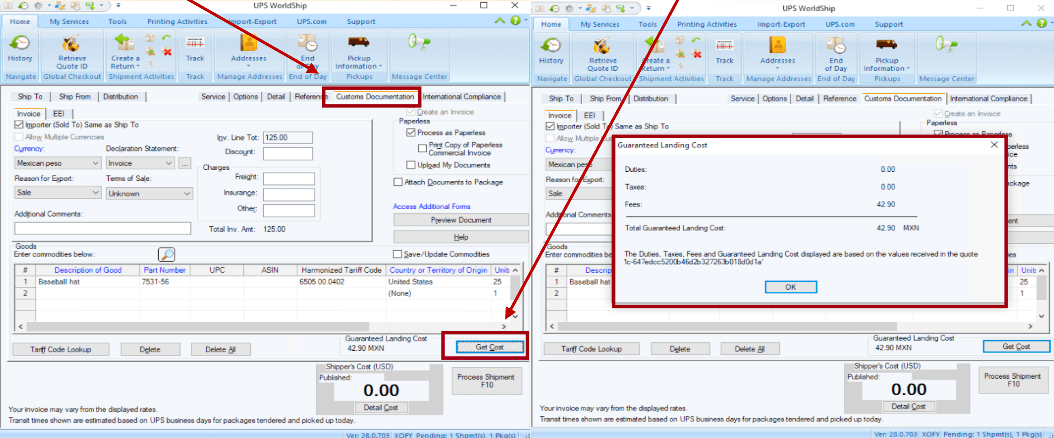This screenshot has height=438, width=1054.
Task: Enable Print Copy of Paperless Commercial Invoice
Action: click(x=422, y=148)
